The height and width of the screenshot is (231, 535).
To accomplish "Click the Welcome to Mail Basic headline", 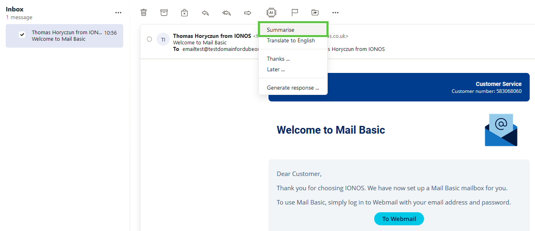I will tap(331, 130).
